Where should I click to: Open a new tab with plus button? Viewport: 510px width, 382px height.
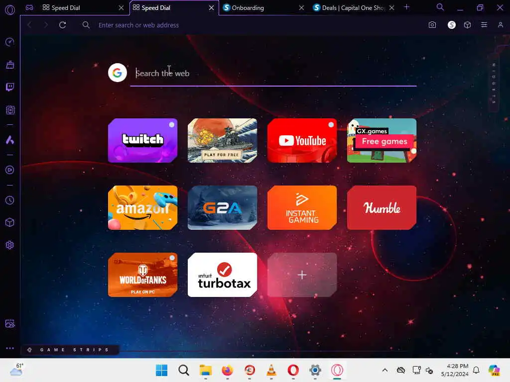point(406,7)
